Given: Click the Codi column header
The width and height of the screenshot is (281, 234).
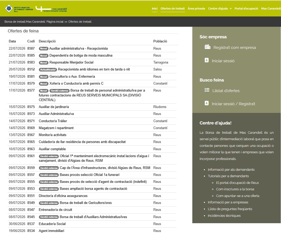Looking at the screenshot, I should click(x=31, y=41).
